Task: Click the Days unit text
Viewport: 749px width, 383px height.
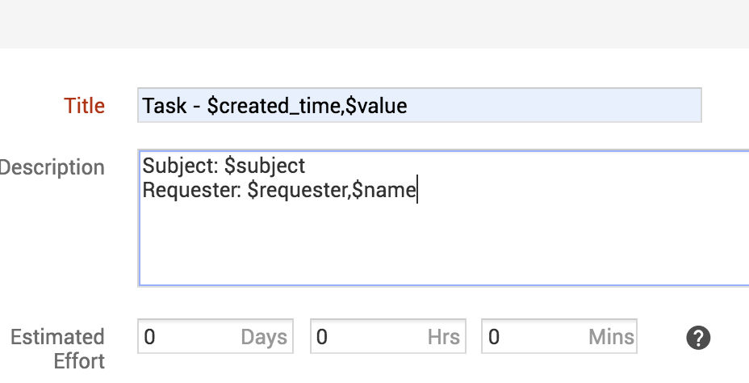Action: click(264, 337)
